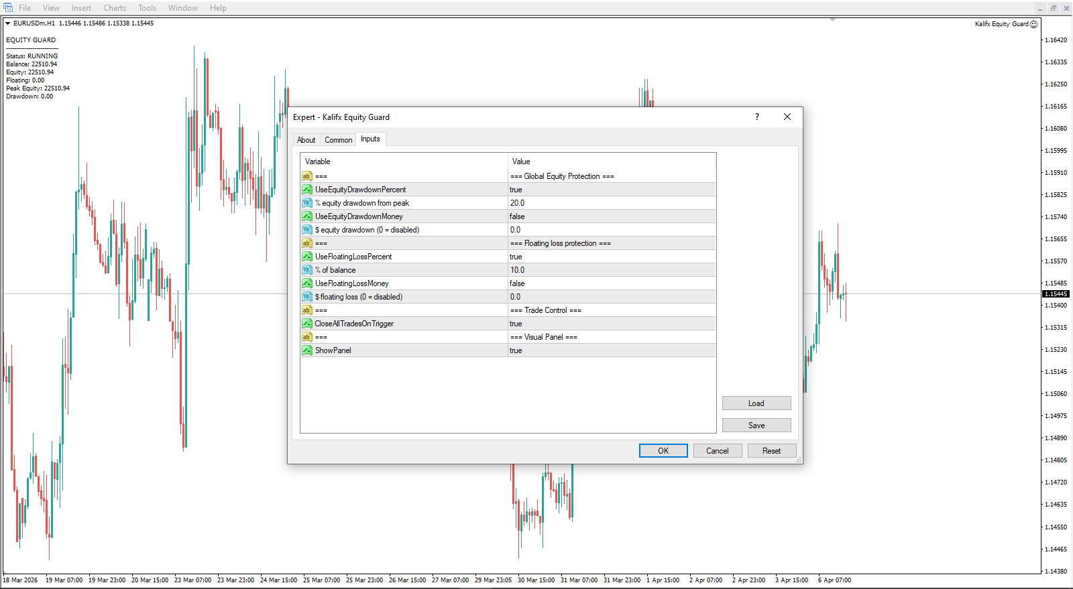The width and height of the screenshot is (1073, 589).
Task: Click the UseFloatingLossPercent boolean icon
Action: (x=306, y=257)
